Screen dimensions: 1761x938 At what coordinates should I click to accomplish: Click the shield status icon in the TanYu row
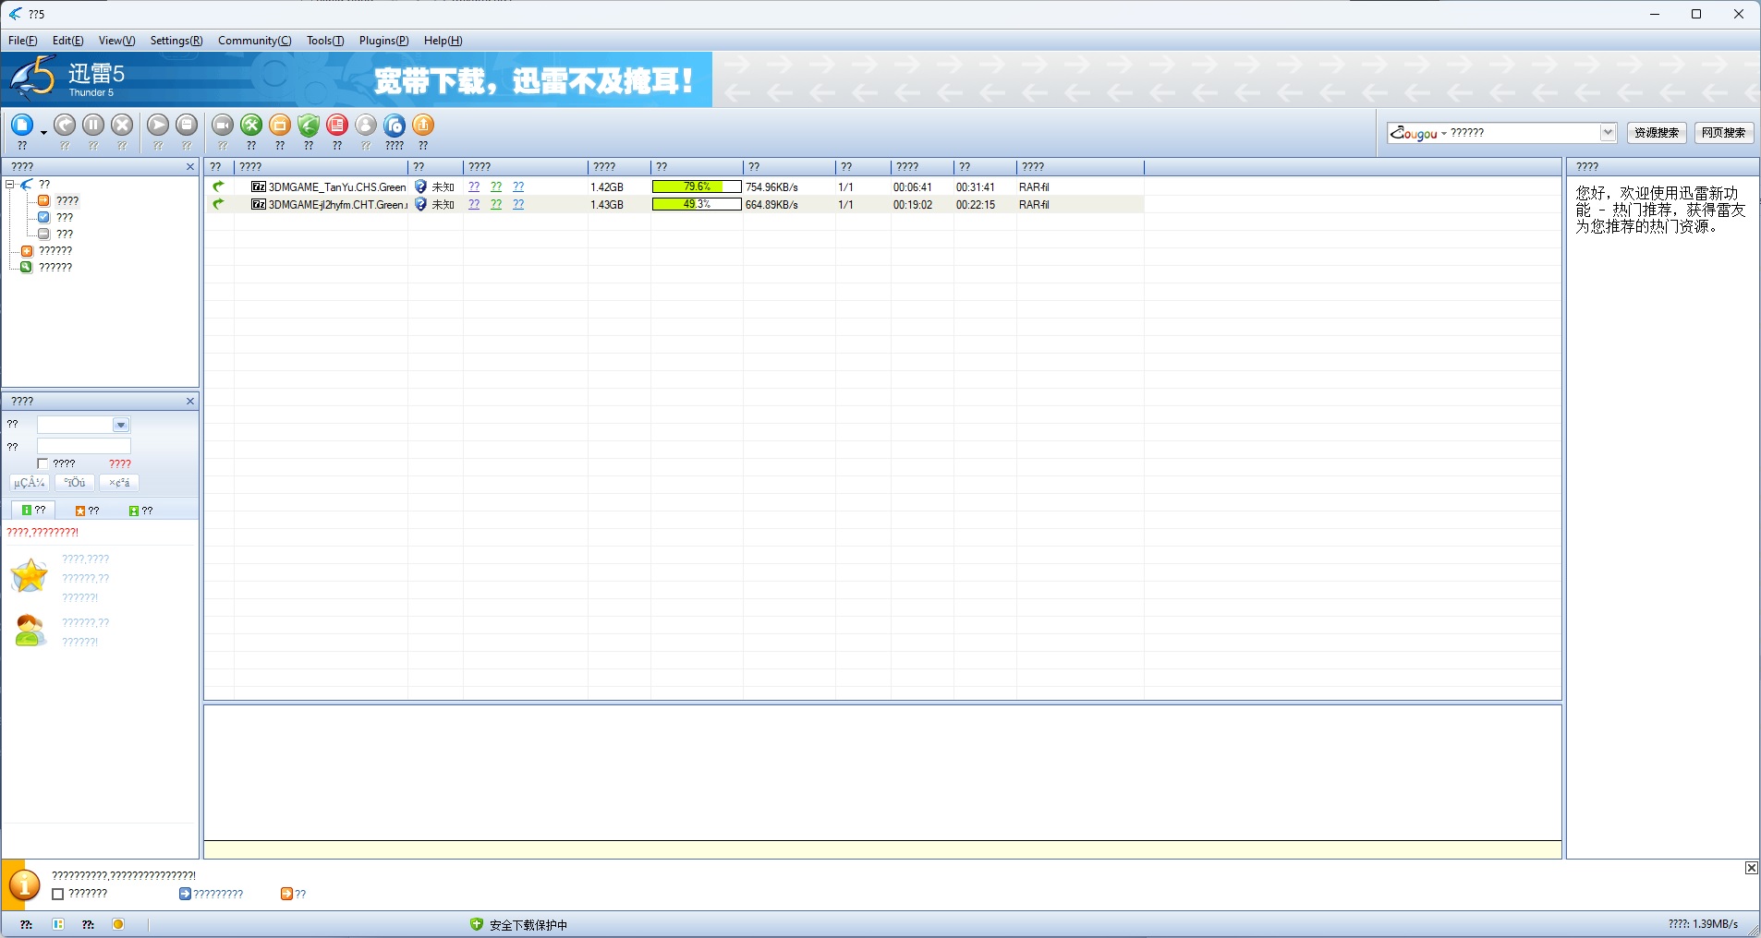(420, 186)
